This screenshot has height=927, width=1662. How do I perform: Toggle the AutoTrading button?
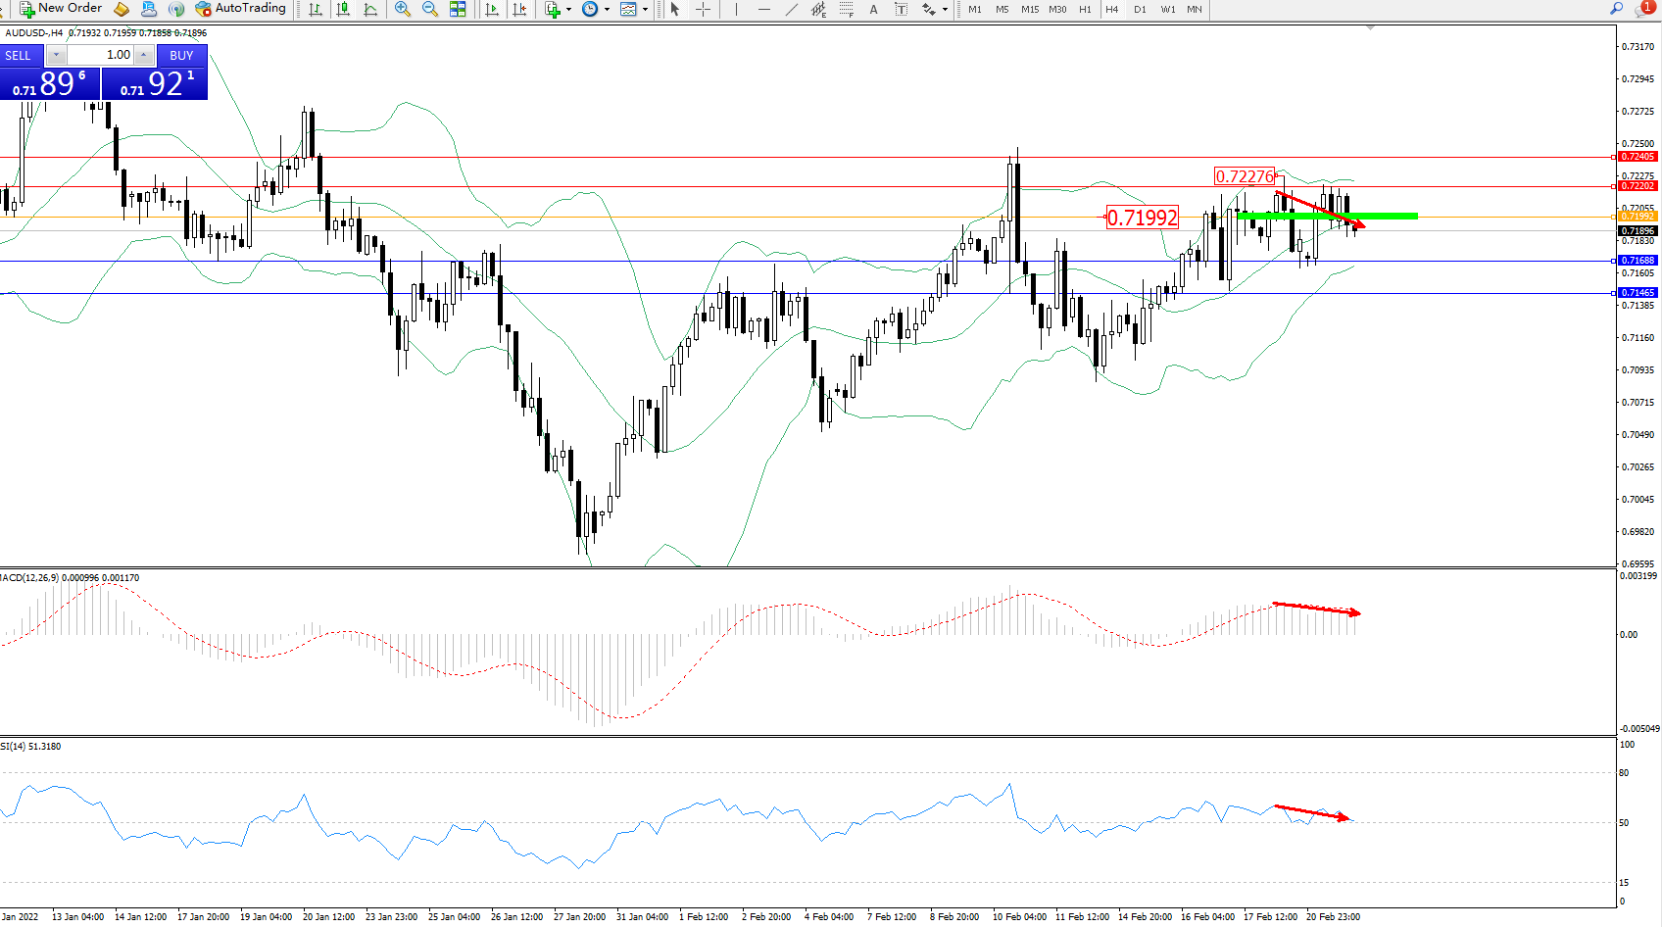click(241, 9)
